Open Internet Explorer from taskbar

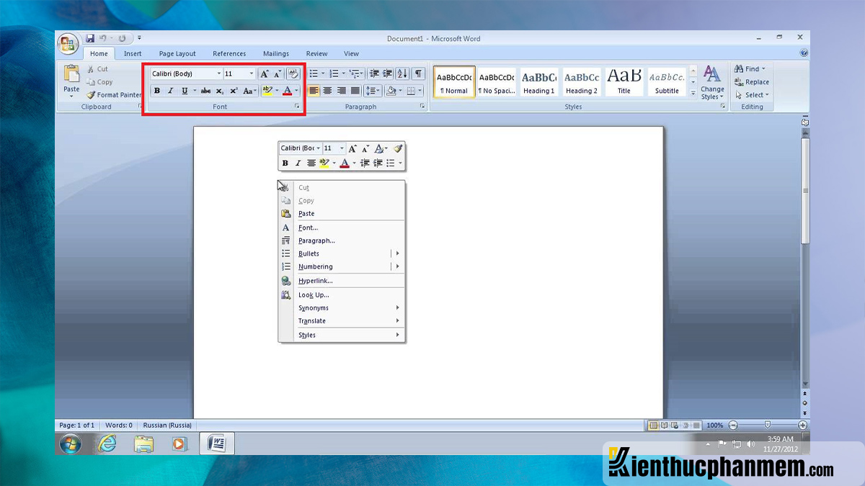[107, 444]
